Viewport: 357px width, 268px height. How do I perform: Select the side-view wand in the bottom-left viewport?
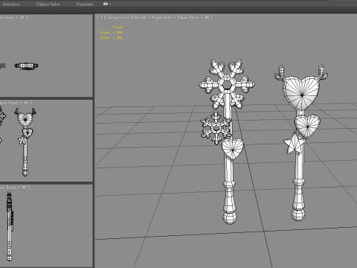click(x=10, y=226)
